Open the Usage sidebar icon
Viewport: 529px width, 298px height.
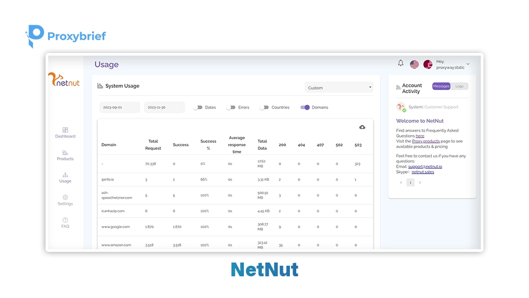[x=65, y=175]
